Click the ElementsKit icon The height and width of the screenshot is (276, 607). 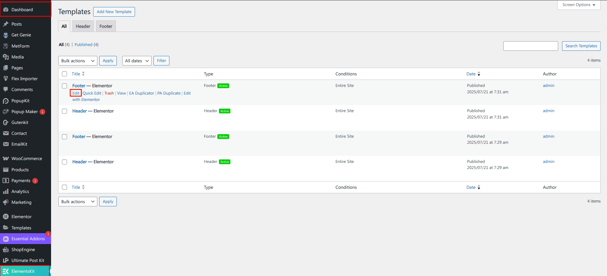[6, 271]
